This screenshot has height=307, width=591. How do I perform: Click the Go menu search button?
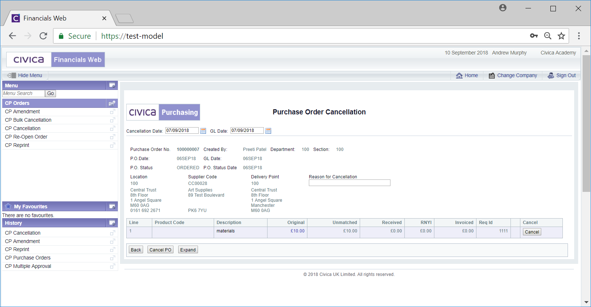(x=51, y=94)
